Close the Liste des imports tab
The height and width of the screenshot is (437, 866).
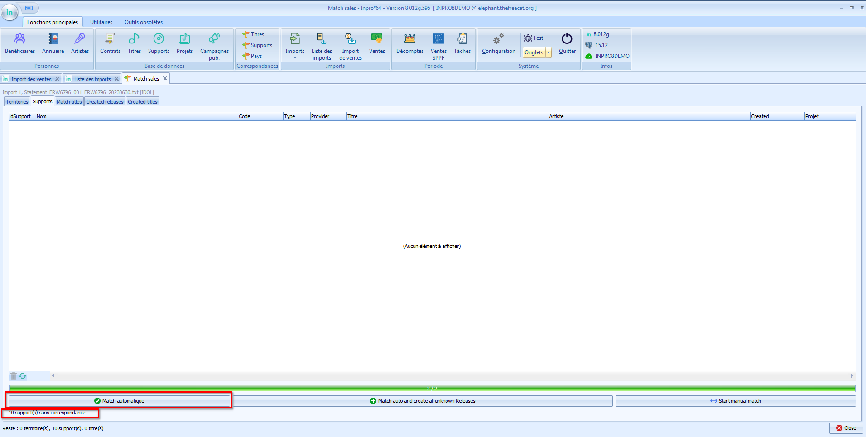click(x=117, y=79)
